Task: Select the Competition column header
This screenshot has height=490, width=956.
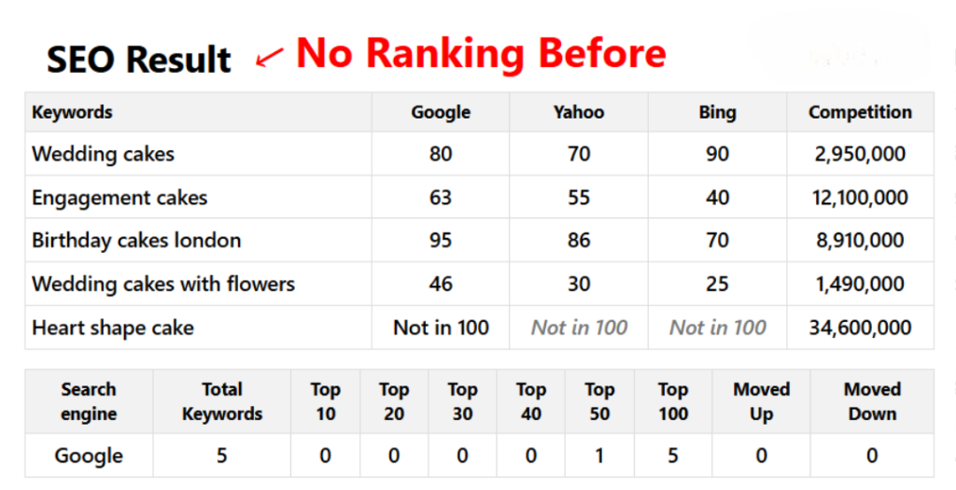Action: 860,112
